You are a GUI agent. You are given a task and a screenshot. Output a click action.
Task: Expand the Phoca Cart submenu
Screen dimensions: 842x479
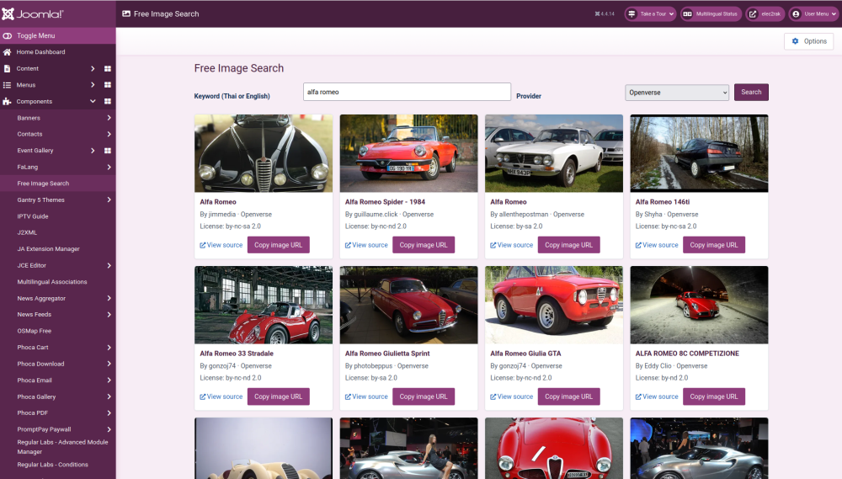[x=109, y=348]
